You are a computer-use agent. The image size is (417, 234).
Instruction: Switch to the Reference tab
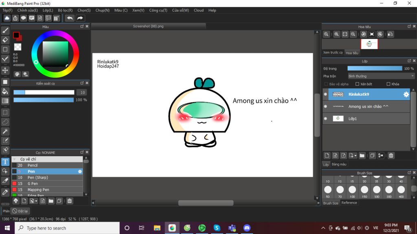(x=349, y=203)
